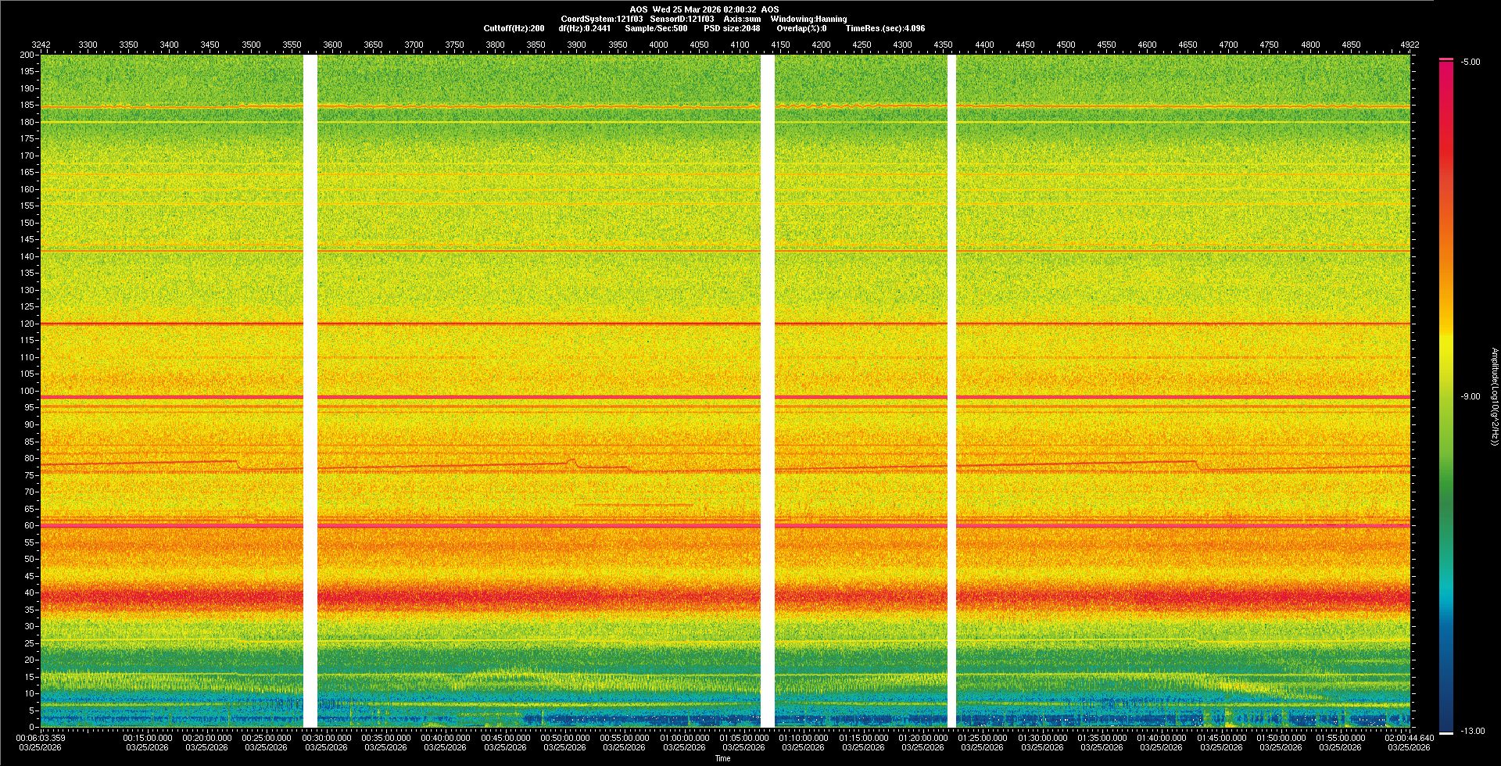Viewport: 1501px width, 766px height.
Task: Click the colorbar near the -9.00 label
Action: [1445, 396]
